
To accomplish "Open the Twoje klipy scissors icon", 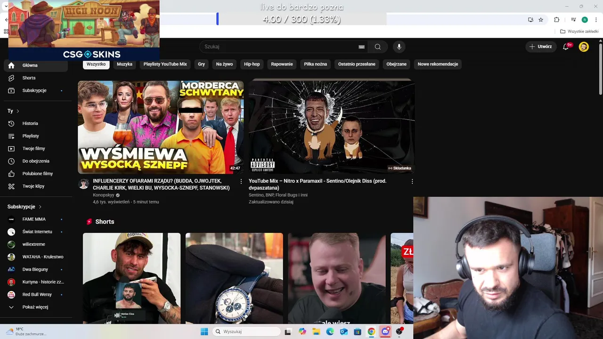I will (x=11, y=186).
